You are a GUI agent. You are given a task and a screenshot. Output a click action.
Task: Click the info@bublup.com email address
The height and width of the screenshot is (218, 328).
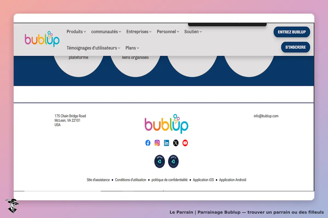[266, 116]
